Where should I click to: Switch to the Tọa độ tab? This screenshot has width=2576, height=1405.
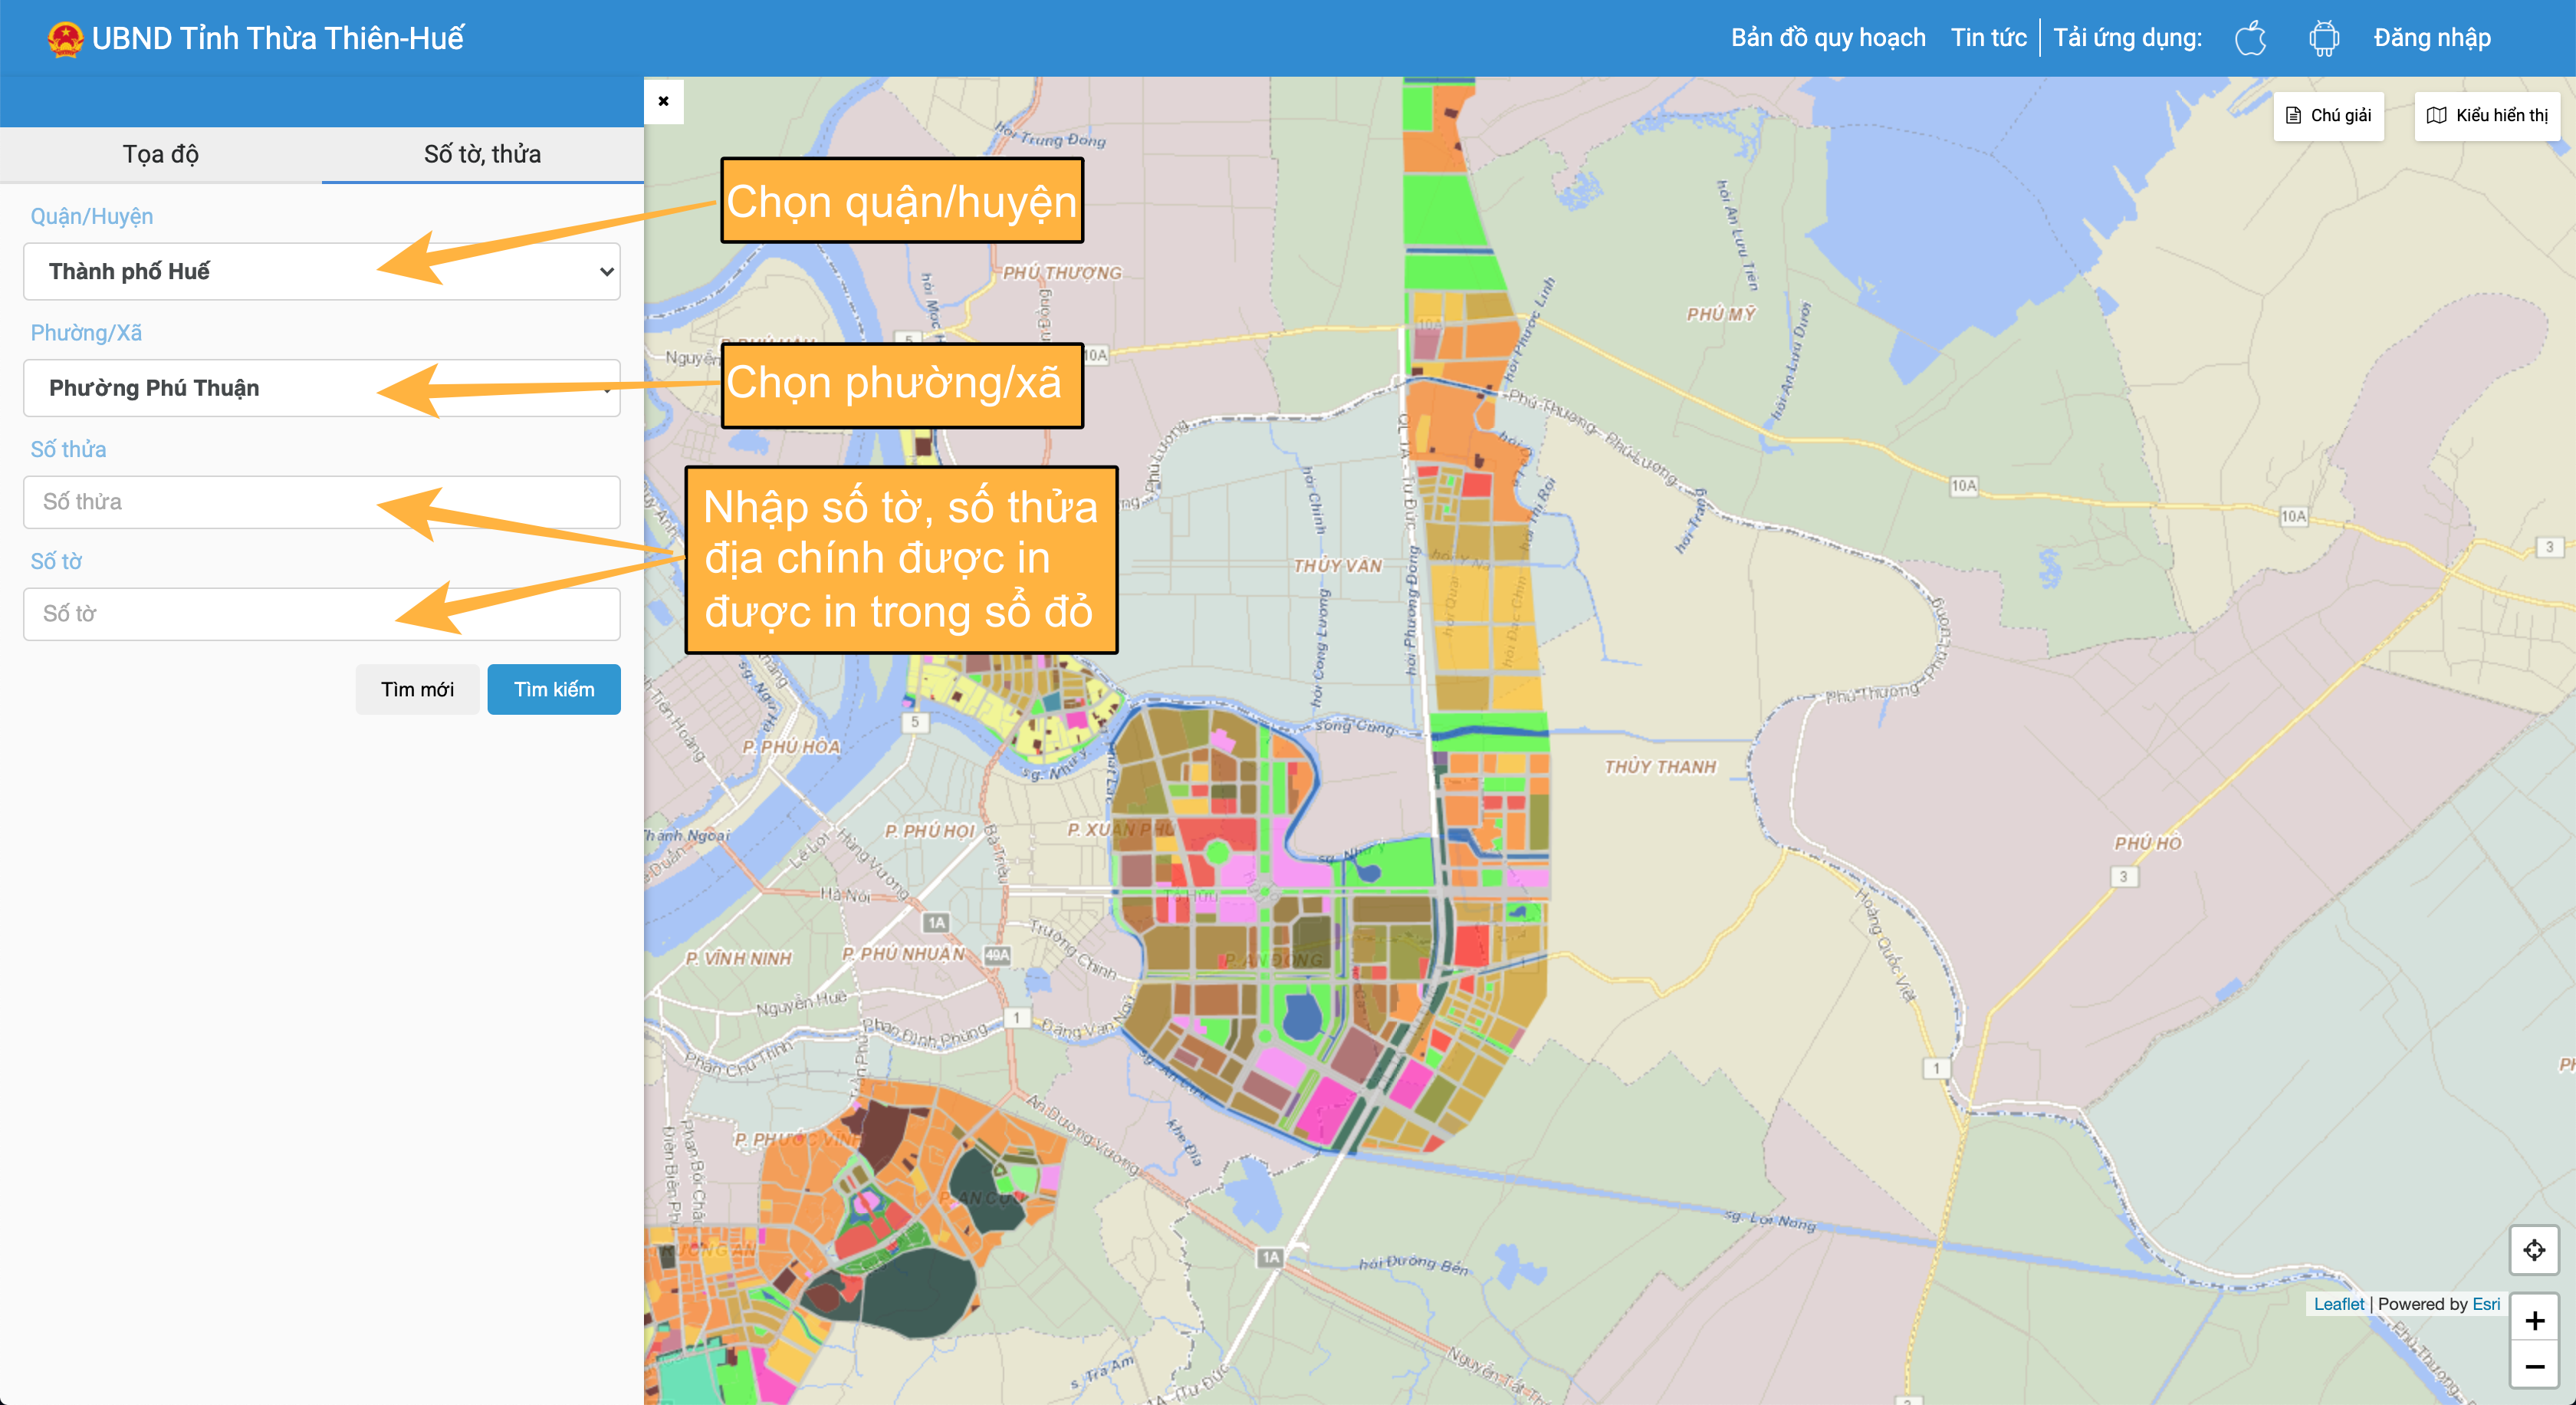pyautogui.click(x=160, y=154)
